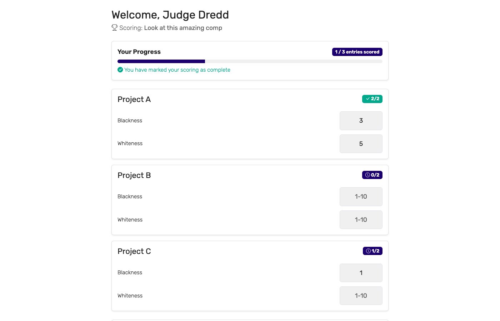The image size is (500, 321).
Task: Click the trophy icon beside Scoring
Action: point(114,27)
